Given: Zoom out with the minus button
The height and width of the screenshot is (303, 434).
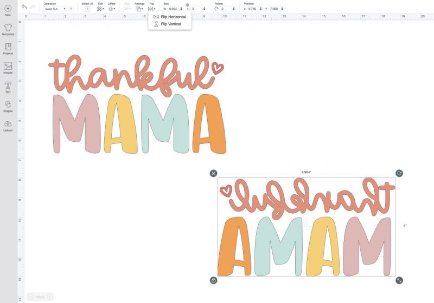Looking at the screenshot, I should click(x=30, y=297).
